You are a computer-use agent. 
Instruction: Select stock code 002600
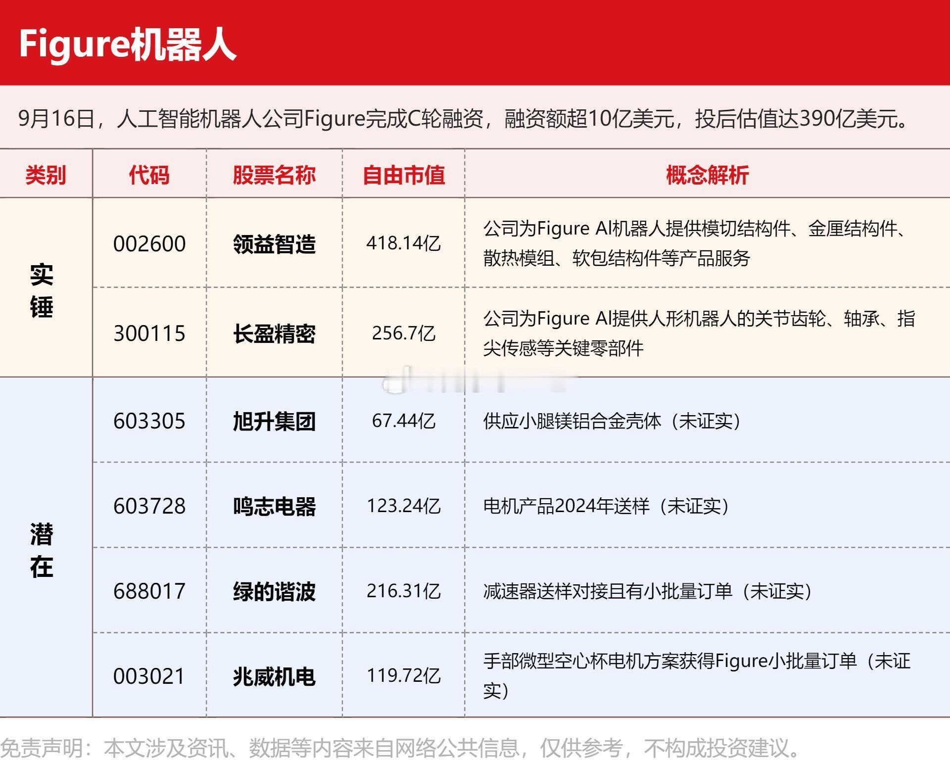pyautogui.click(x=149, y=243)
